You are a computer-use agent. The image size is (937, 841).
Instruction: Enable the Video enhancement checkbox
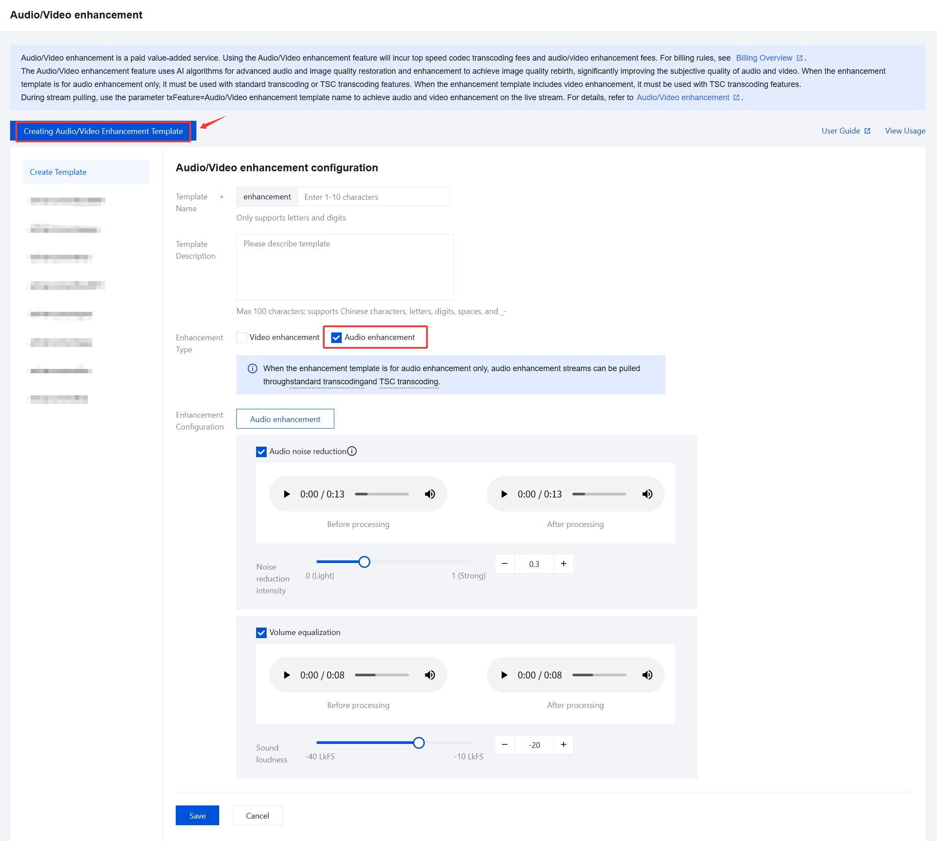pyautogui.click(x=241, y=337)
